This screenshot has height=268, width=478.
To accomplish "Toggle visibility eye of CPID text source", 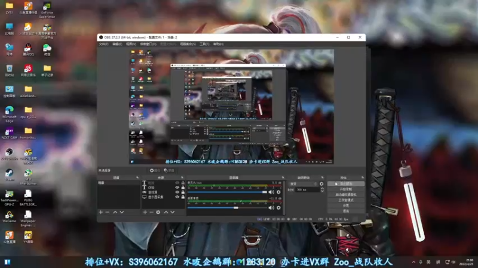I will (177, 188).
